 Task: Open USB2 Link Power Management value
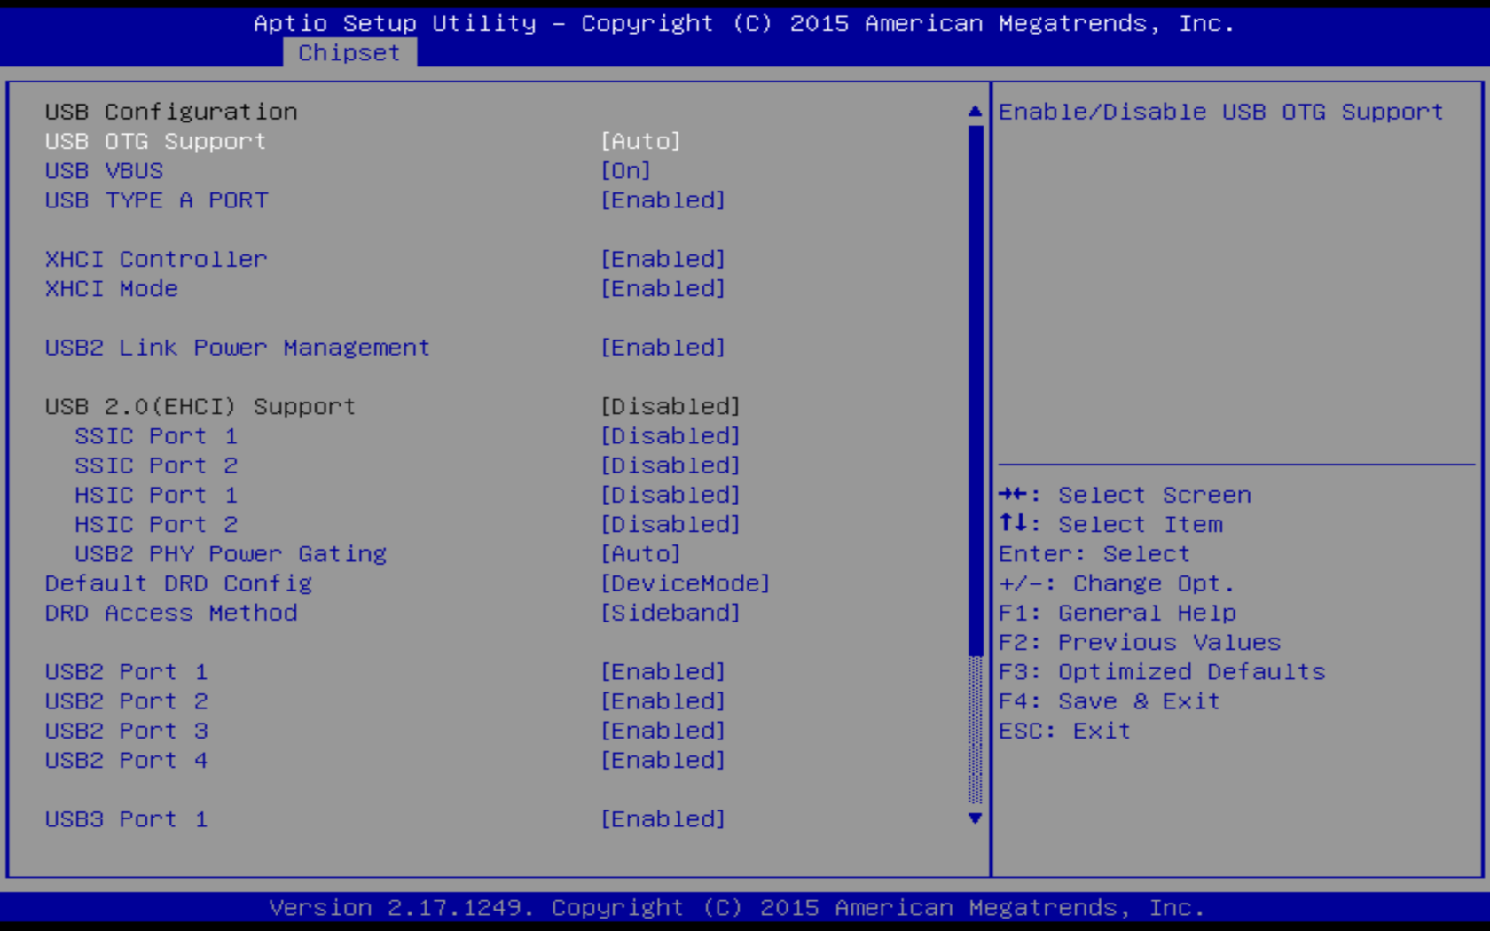663,348
